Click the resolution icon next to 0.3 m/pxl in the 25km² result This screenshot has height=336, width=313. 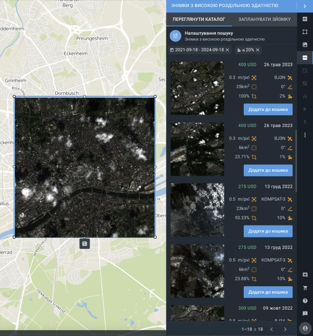254,78
